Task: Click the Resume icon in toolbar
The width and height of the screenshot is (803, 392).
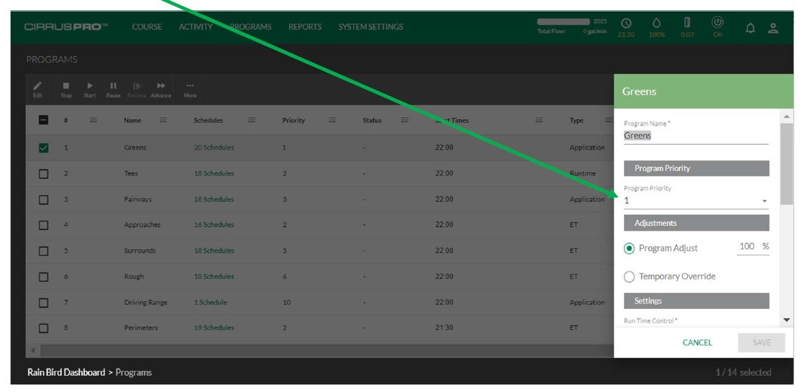Action: [x=137, y=86]
